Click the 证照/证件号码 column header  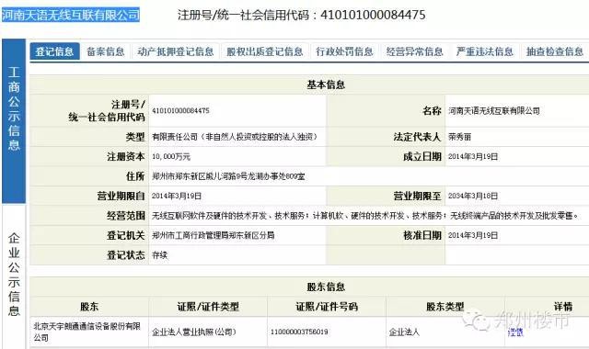[327, 307]
